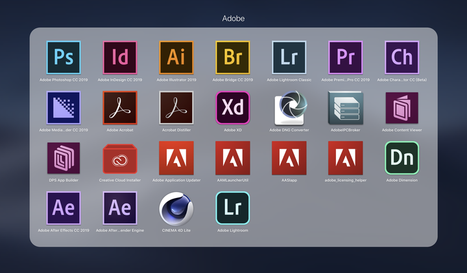The width and height of the screenshot is (467, 273).
Task: Launch Adobe DNG Converter
Action: coord(291,108)
